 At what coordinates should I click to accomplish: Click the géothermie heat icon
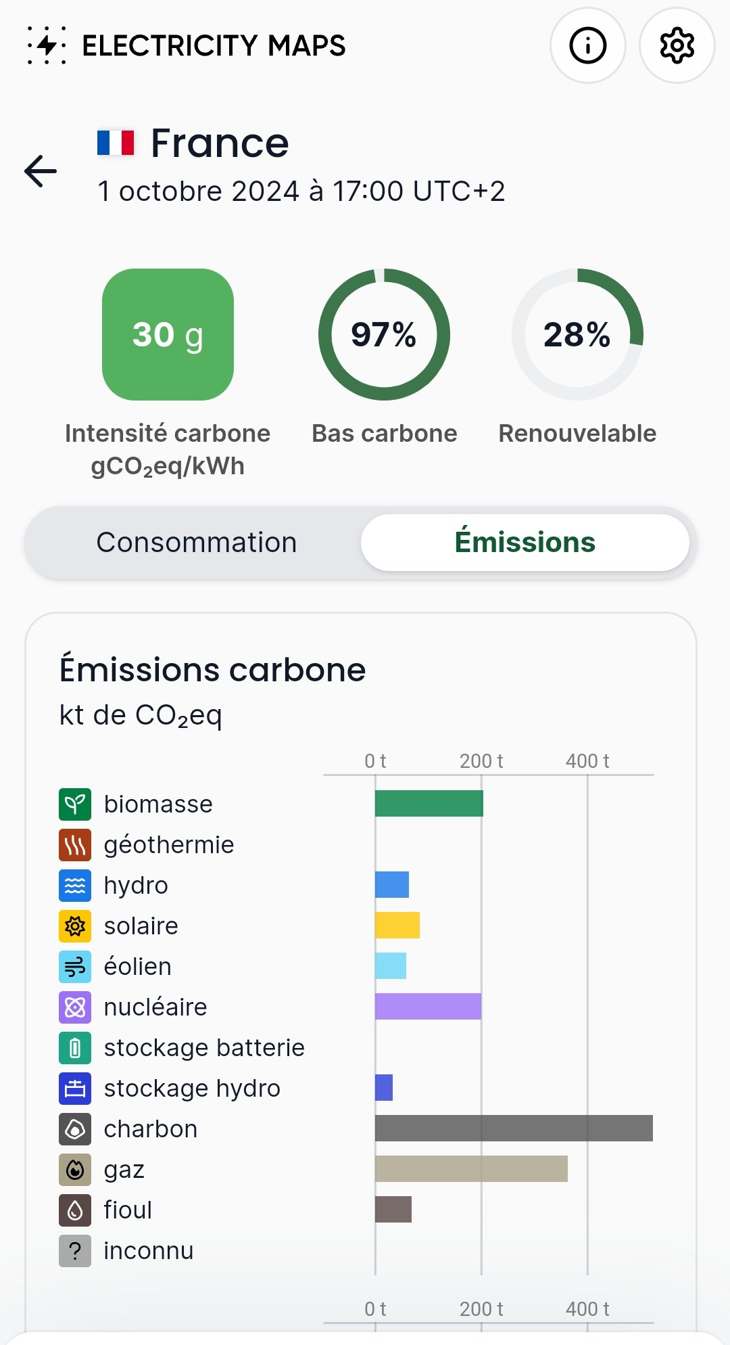tap(75, 844)
